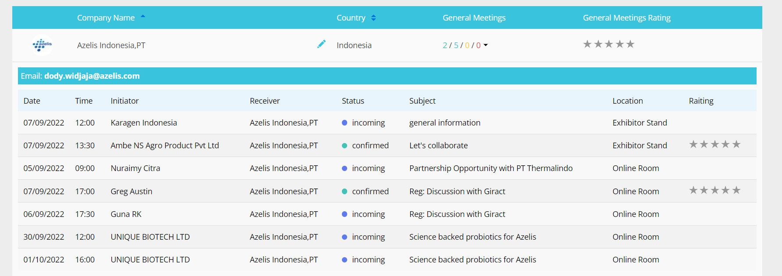Click the general information subject

coord(445,123)
